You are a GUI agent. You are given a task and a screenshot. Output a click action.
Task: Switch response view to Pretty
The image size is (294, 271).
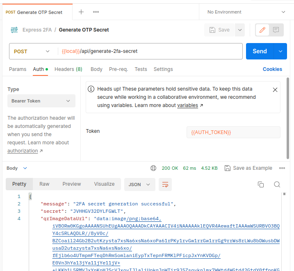coord(19,184)
